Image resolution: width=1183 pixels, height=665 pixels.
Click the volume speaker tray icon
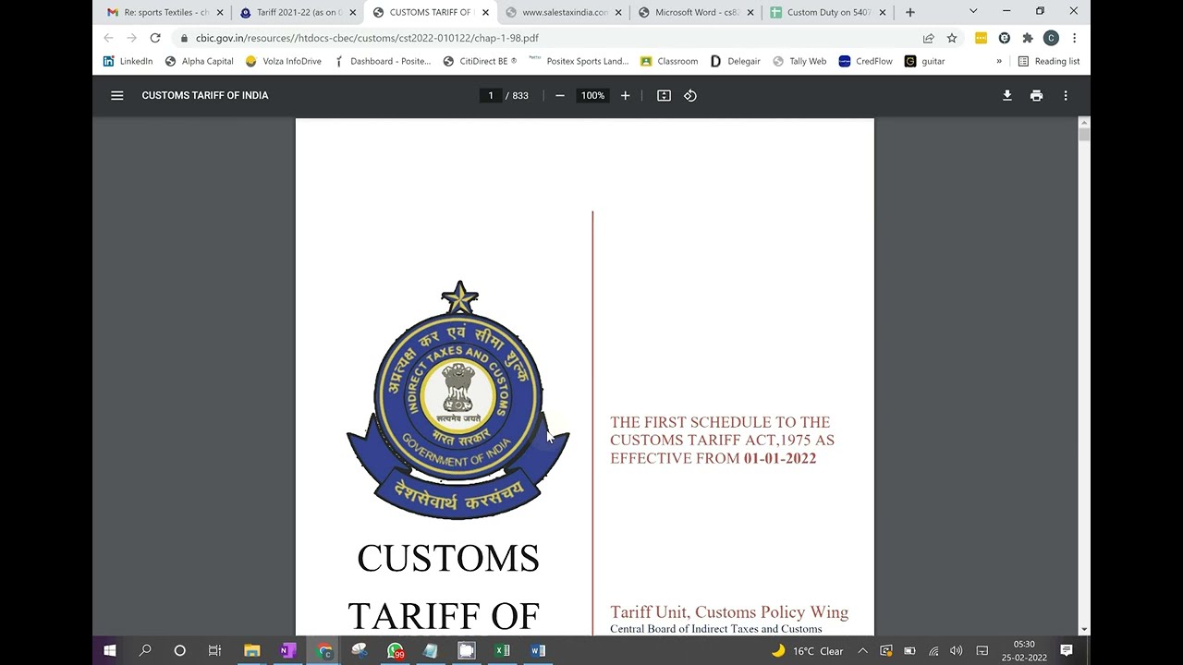(957, 650)
